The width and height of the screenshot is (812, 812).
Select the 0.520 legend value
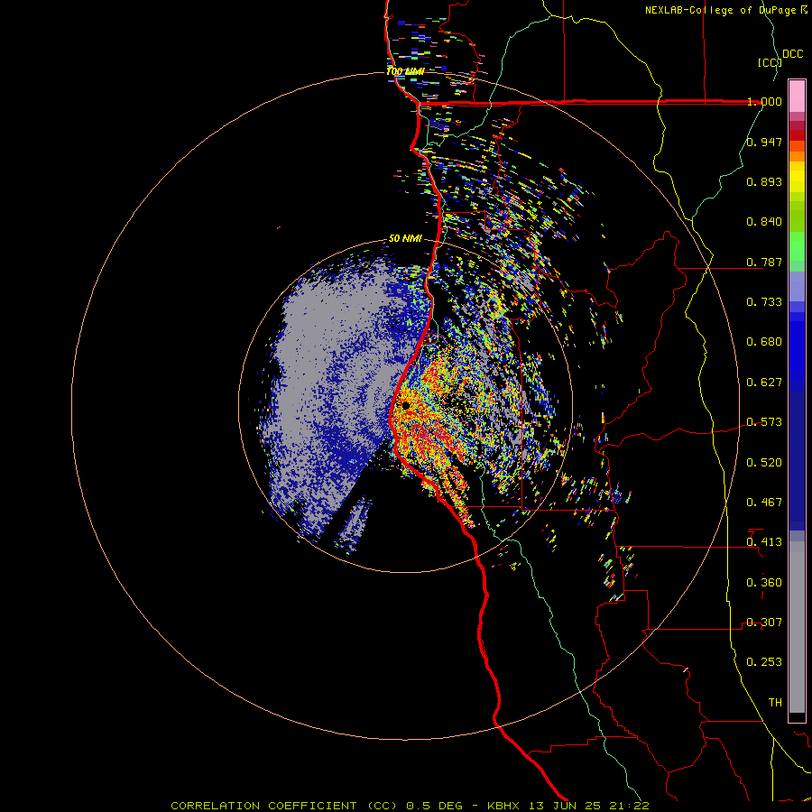[x=764, y=463]
